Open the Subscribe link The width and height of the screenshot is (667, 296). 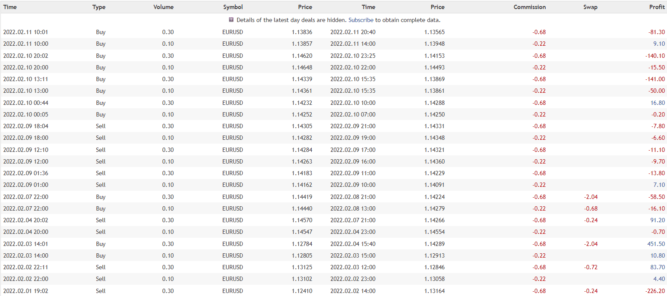click(361, 20)
